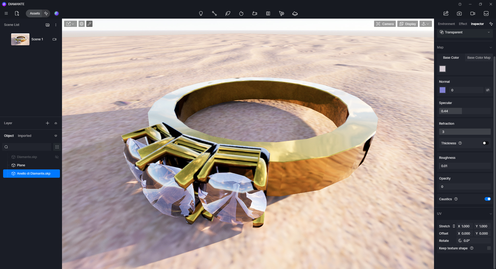Collapse the UV section
The image size is (496, 269).
[x=491, y=214]
